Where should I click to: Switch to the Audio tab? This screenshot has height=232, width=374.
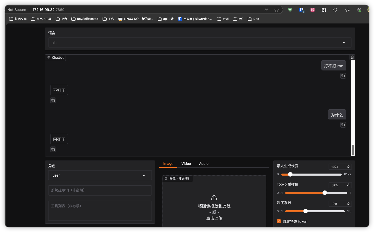pos(204,164)
